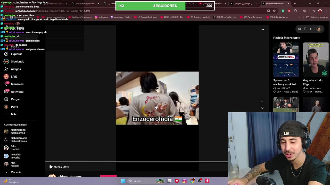Open Instagram bookmark

click(101, 17)
